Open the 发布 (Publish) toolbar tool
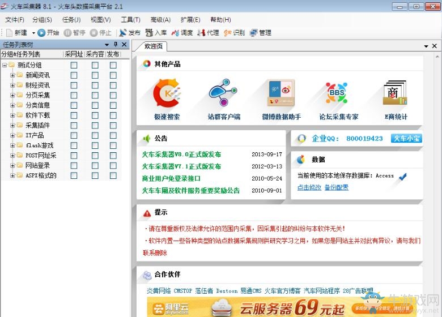 tap(130, 33)
